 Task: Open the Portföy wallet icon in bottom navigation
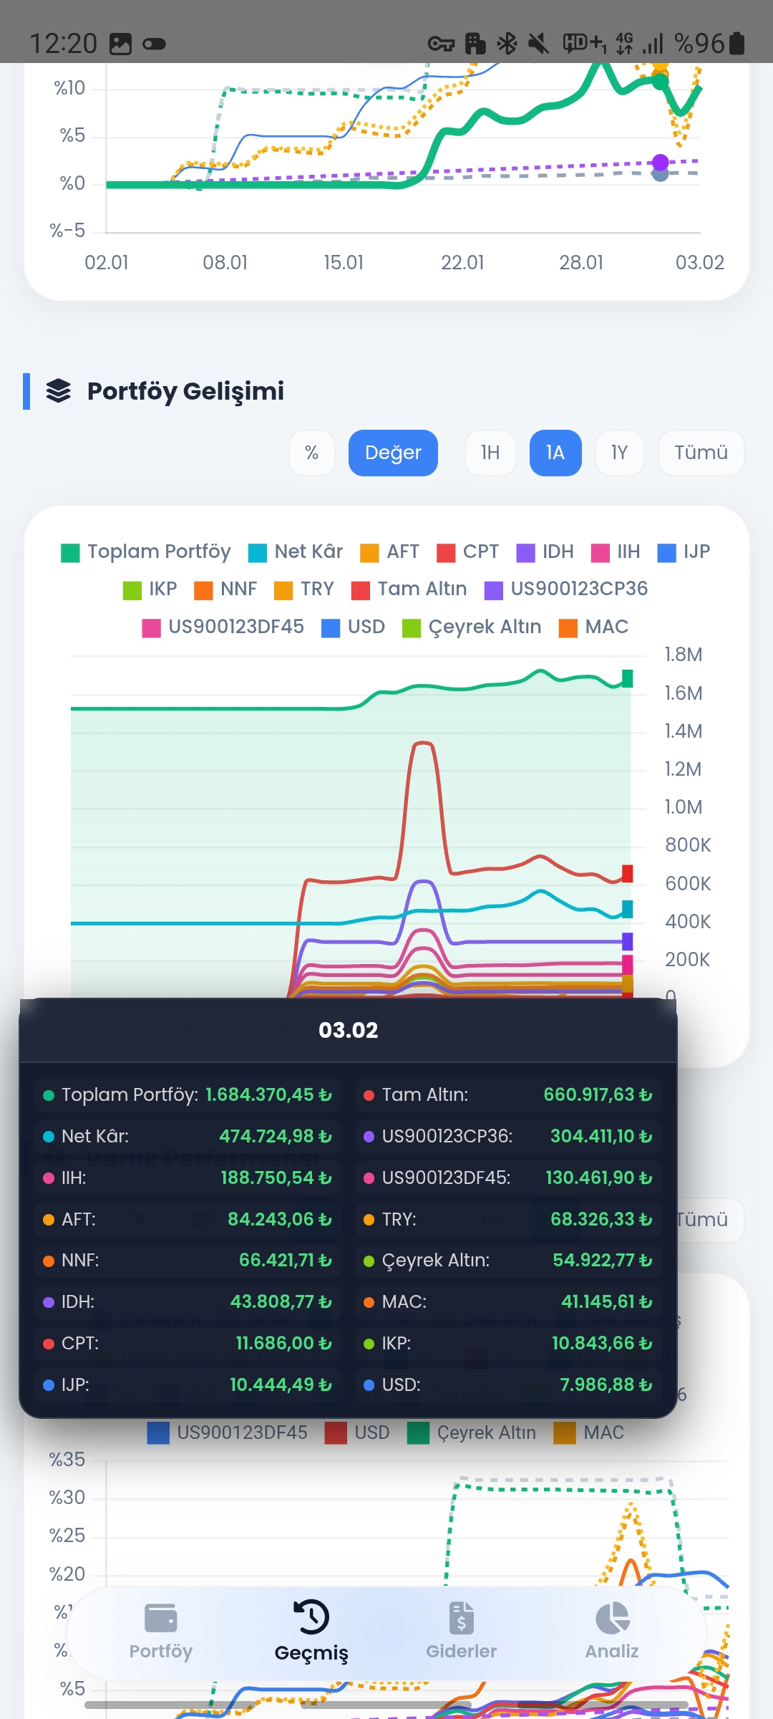point(161,1618)
